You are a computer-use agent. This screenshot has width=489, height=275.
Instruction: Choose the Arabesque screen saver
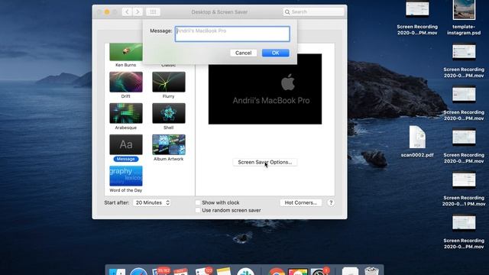(125, 113)
